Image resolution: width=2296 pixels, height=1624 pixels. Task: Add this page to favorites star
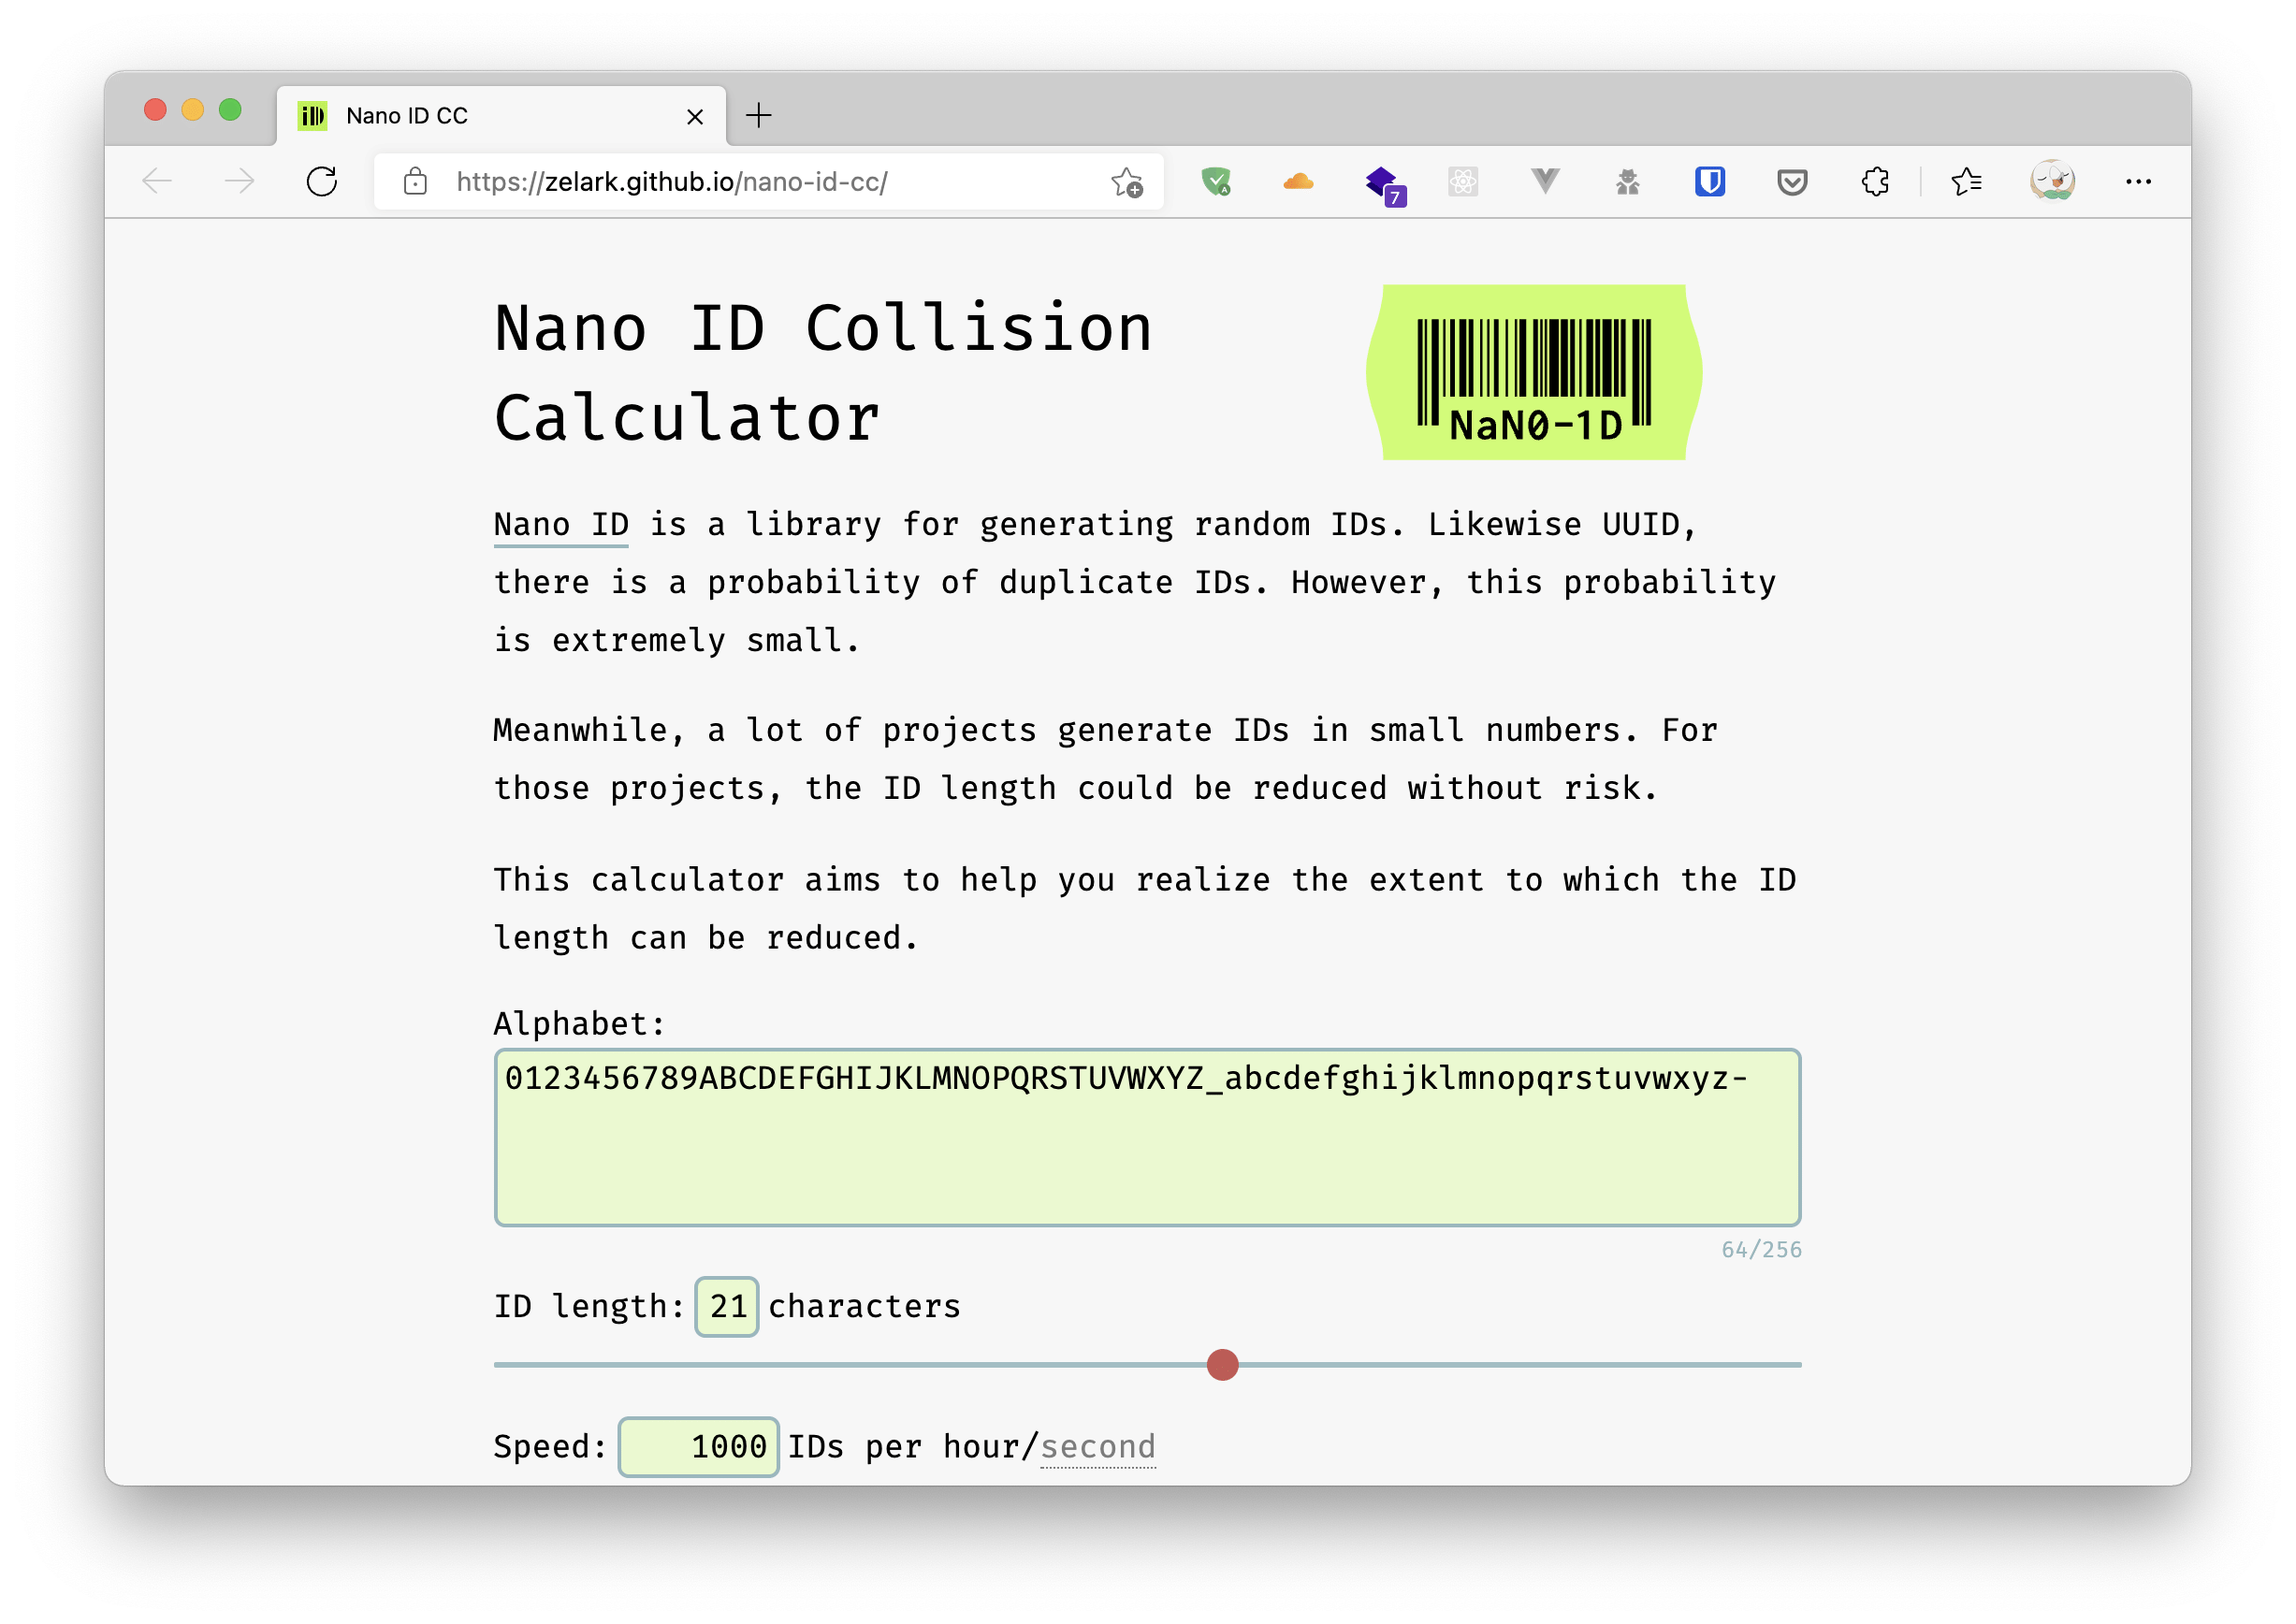pos(1127,182)
